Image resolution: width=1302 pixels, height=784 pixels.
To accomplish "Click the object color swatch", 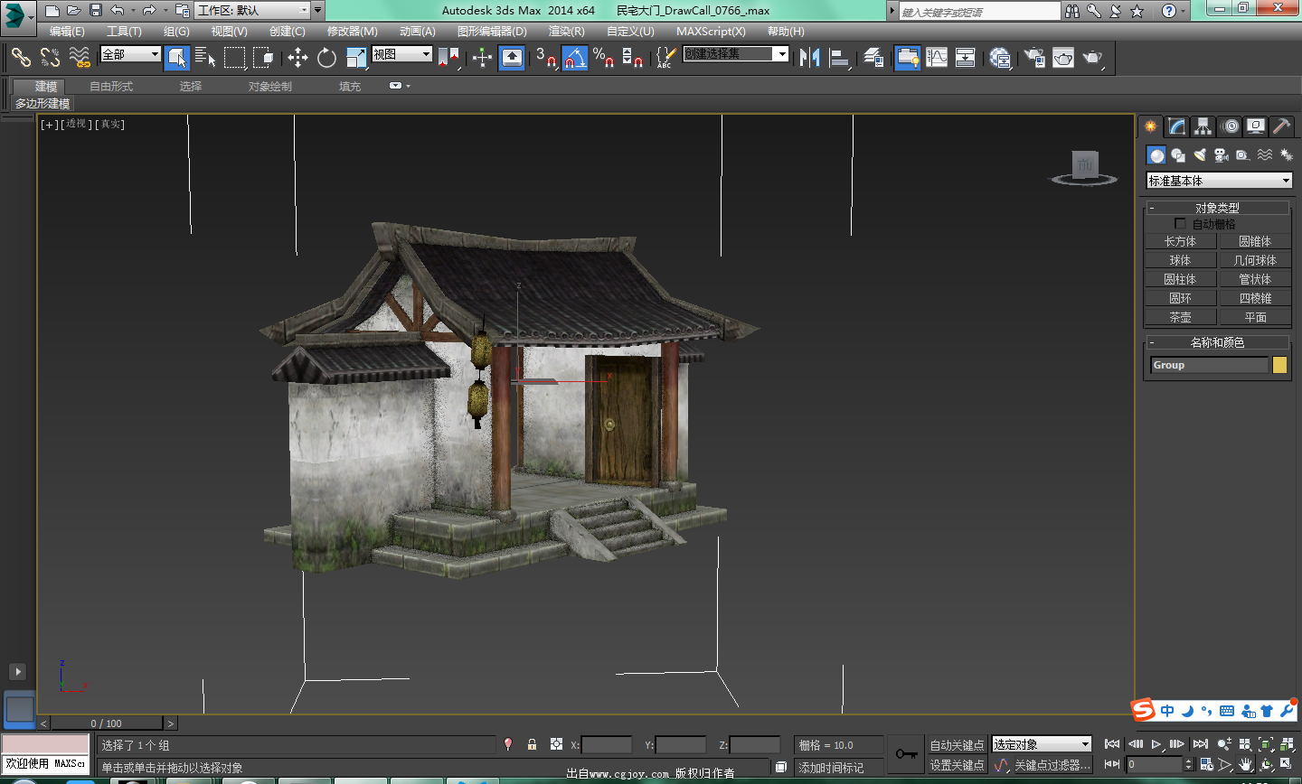I will (x=1279, y=365).
